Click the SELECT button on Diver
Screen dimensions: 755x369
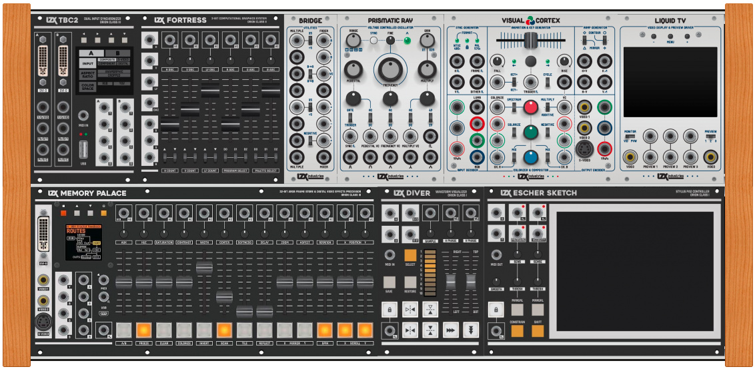coord(410,255)
